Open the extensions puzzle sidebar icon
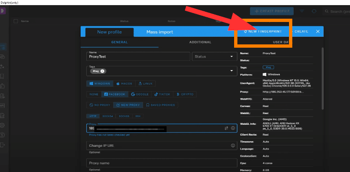350x172 pixels. [2, 86]
